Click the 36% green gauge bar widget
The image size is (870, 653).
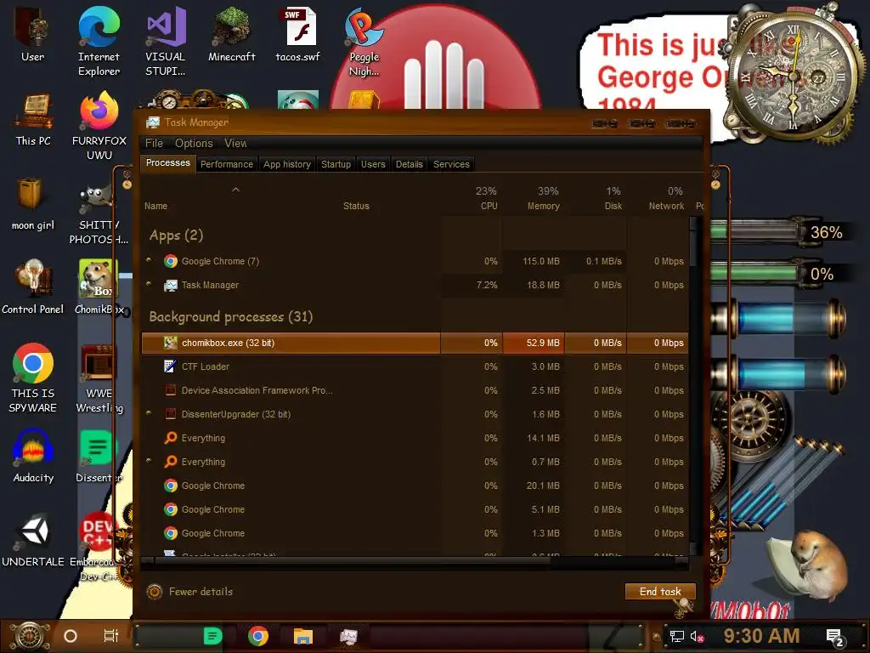coord(757,232)
